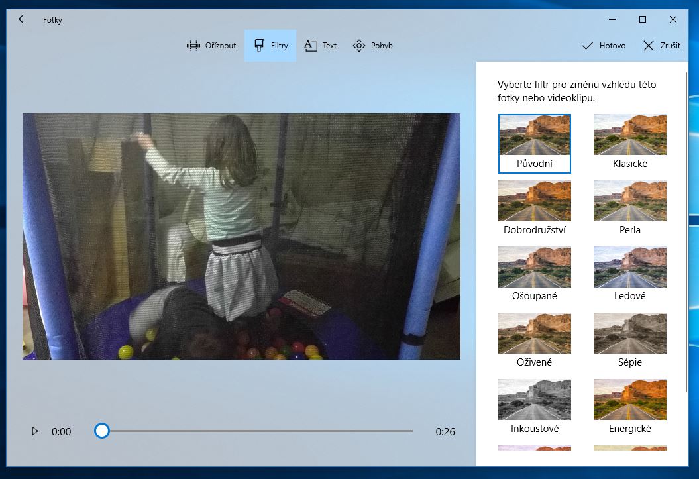The image size is (699, 479).
Task: Cancel editing with Zrušit
Action: [x=671, y=46]
